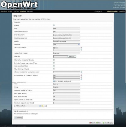Add another CONNECT method port entry
Viewport: 126px width, 127px height.
coord(81,79)
